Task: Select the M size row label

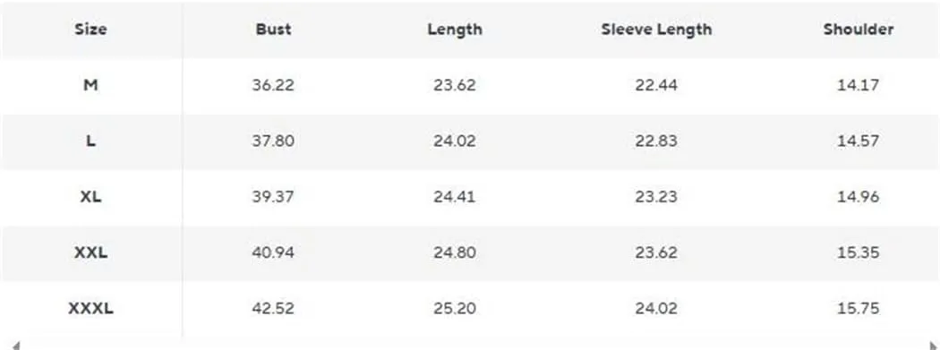Action: [90, 85]
